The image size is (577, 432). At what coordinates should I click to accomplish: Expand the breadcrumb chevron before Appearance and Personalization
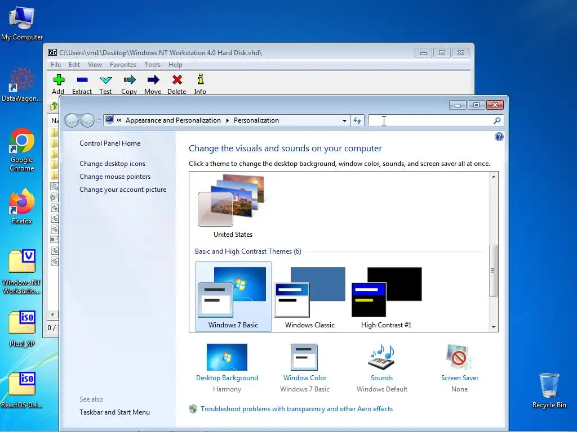(x=119, y=120)
